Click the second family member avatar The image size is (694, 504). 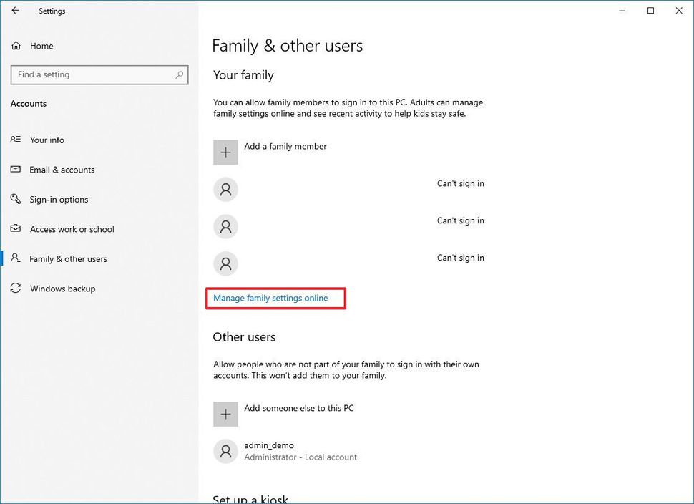225,227
